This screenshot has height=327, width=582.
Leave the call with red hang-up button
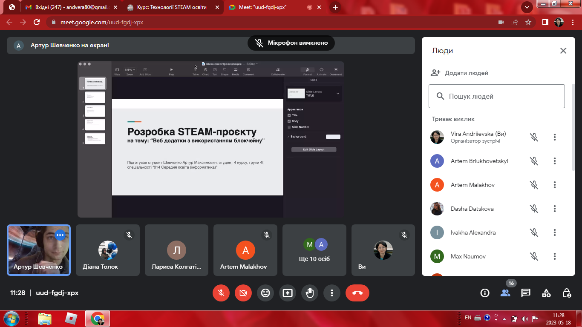tap(357, 293)
